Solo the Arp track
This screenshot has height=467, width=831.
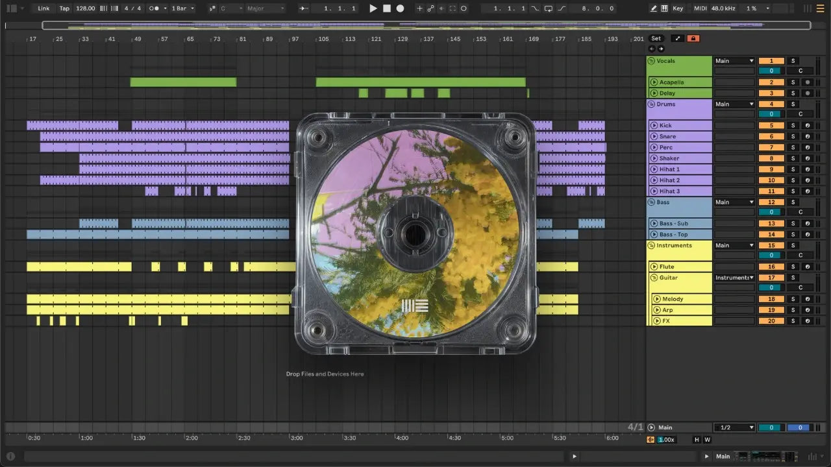tap(793, 310)
